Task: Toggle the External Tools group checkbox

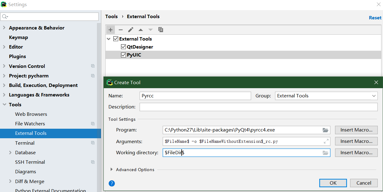Action: pyautogui.click(x=116, y=39)
